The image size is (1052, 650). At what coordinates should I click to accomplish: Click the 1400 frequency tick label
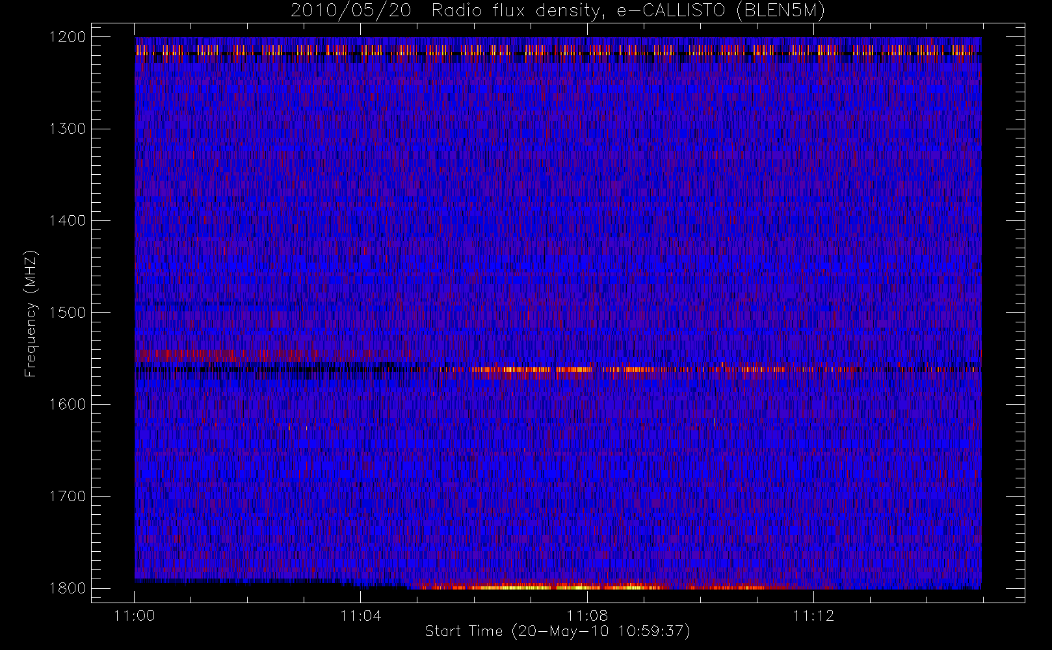[68, 221]
